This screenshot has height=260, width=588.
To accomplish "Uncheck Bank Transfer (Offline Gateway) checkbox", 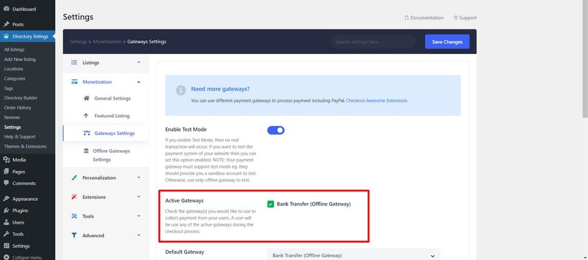I will pos(271,204).
